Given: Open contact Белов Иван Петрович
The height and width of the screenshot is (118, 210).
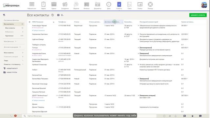Looking at the screenshot, I should pyautogui.click(x=40, y=79).
